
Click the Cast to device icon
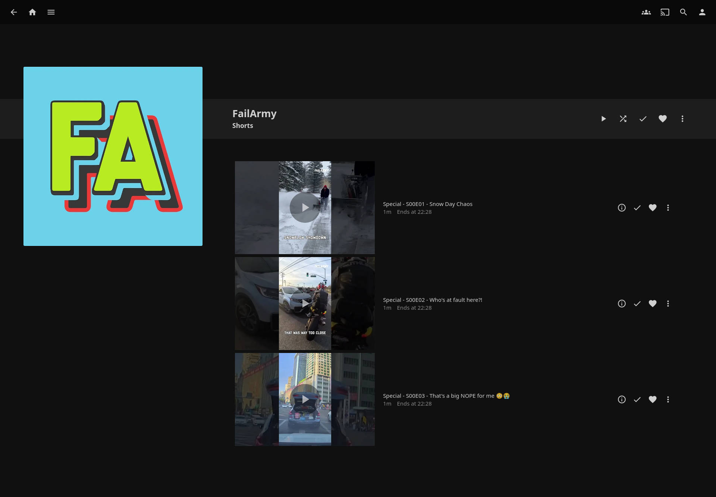pyautogui.click(x=665, y=12)
